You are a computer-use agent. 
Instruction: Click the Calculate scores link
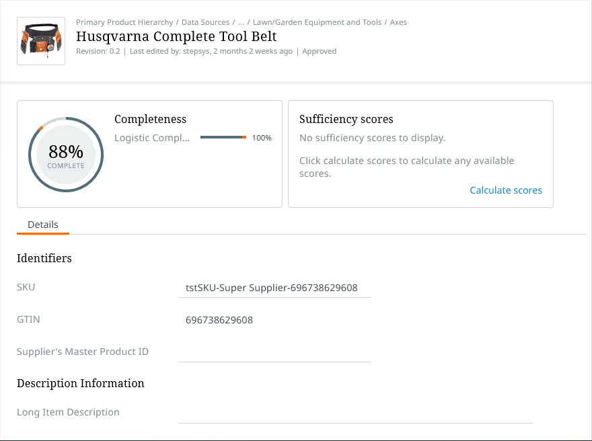coord(506,190)
